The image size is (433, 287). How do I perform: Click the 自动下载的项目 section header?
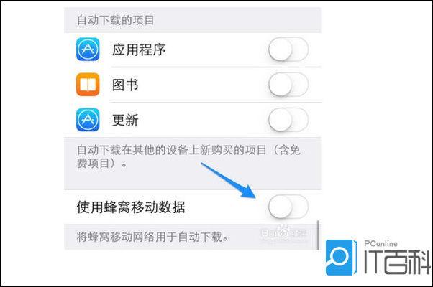tap(115, 20)
